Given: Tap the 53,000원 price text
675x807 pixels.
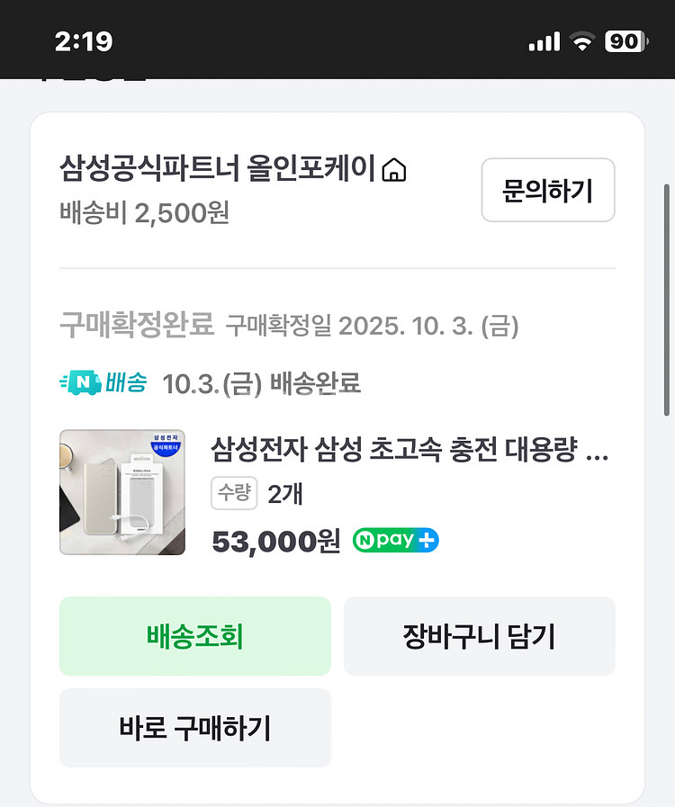Looking at the screenshot, I should click(275, 541).
